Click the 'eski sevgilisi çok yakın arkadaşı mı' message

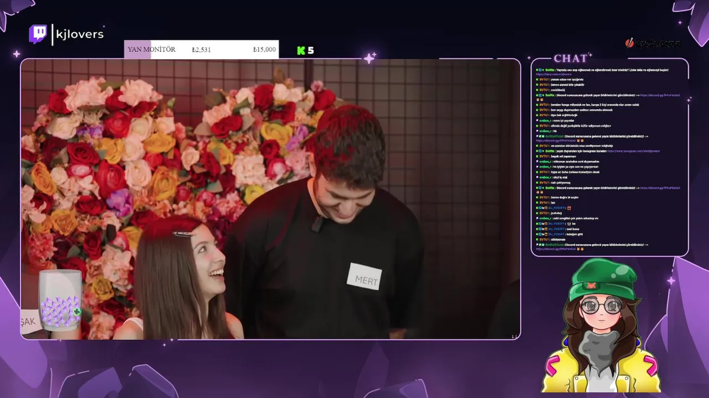coord(567,218)
